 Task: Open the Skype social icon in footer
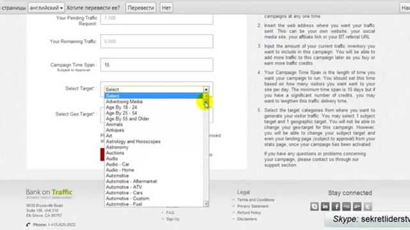pos(315,206)
